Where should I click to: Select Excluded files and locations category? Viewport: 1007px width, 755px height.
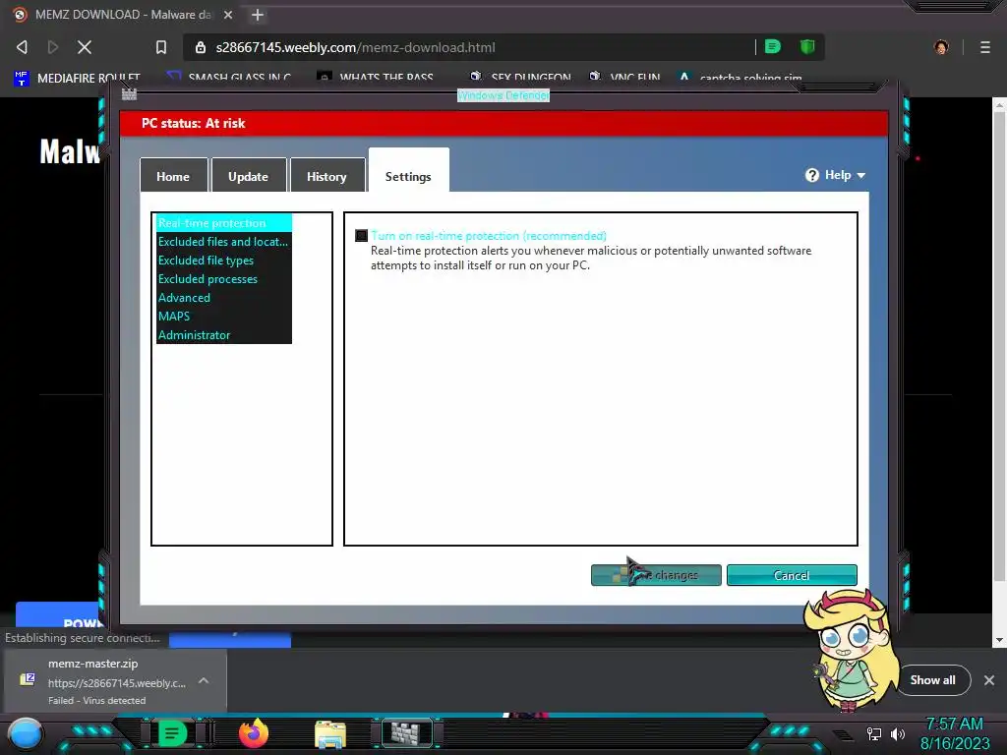pos(224,242)
